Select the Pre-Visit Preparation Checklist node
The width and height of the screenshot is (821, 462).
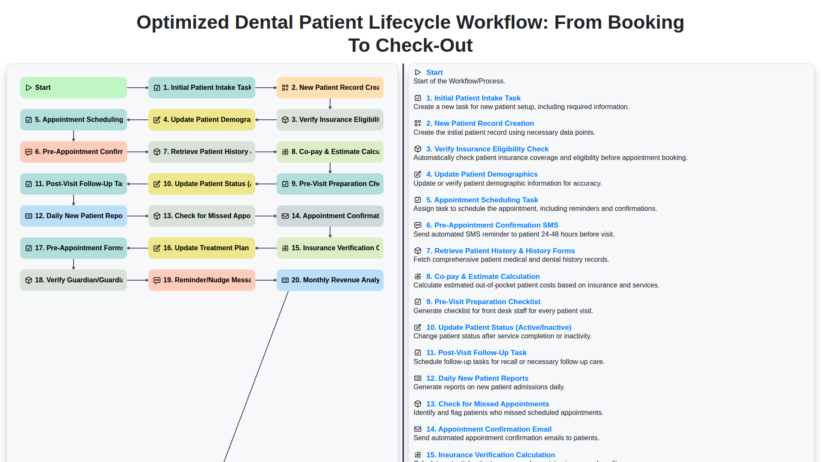tap(330, 184)
